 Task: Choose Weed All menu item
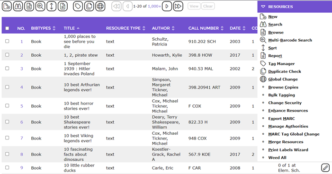click(277, 157)
